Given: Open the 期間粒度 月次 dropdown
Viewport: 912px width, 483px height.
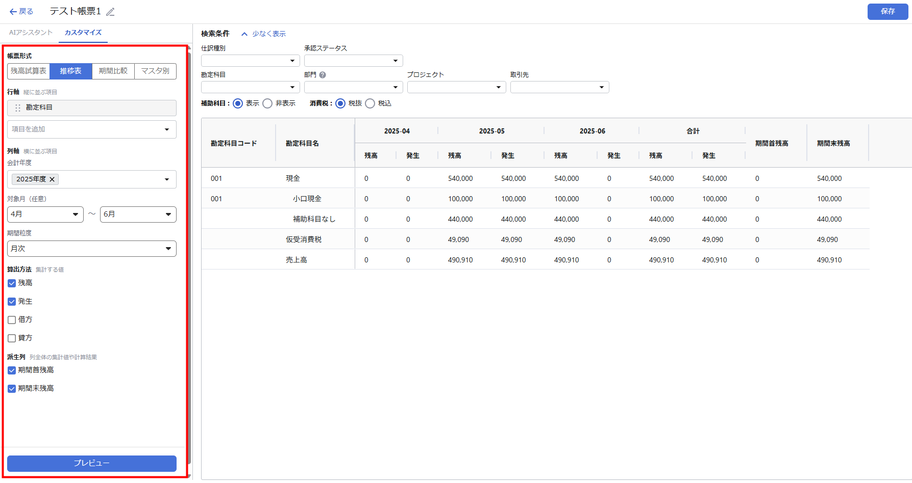Looking at the screenshot, I should [x=92, y=249].
